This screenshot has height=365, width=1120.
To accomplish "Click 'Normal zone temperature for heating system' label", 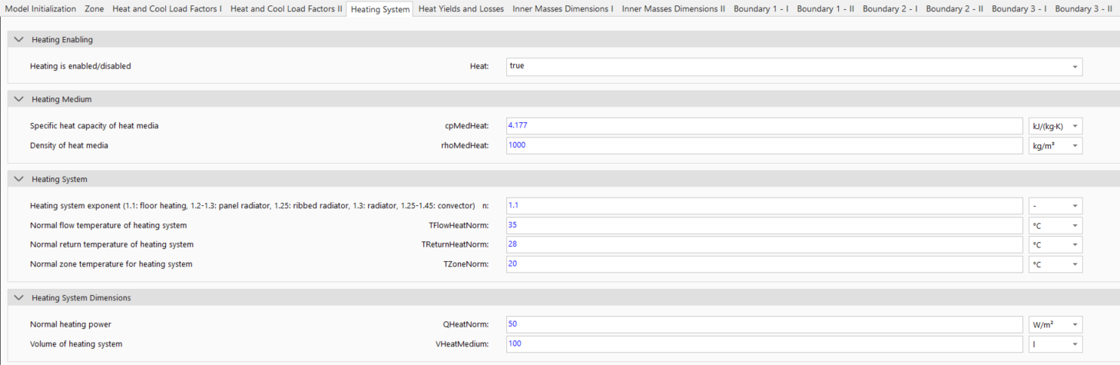I will (111, 264).
